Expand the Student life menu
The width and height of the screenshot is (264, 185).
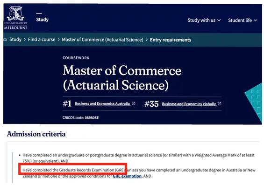pyautogui.click(x=243, y=21)
